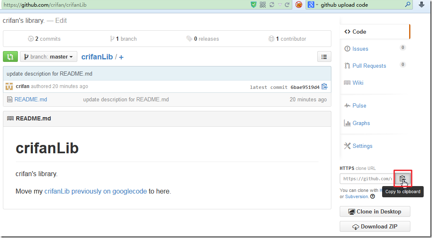Open the browser downloads arrow icon

[422, 5]
